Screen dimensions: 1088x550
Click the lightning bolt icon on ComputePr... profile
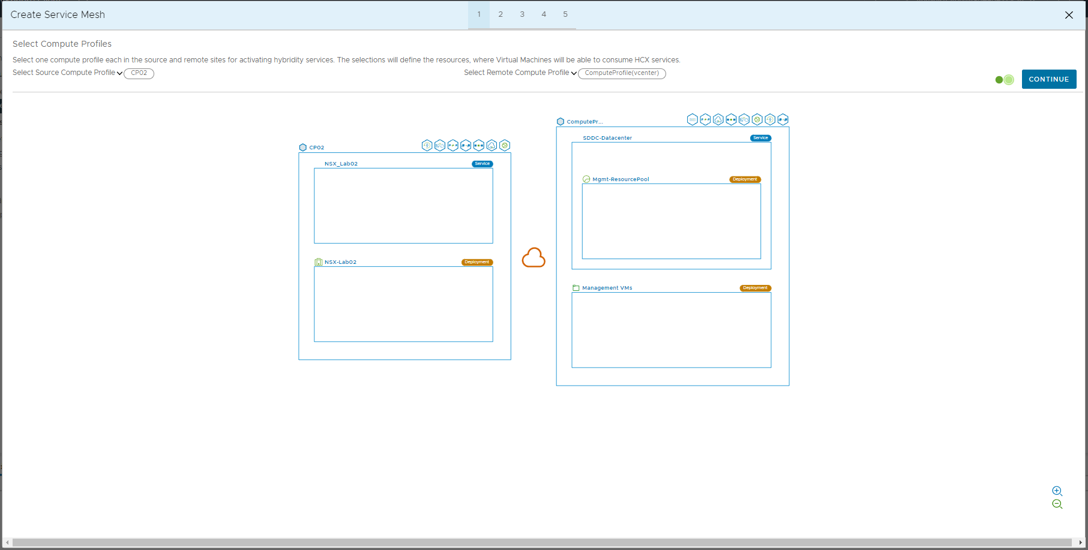770,119
